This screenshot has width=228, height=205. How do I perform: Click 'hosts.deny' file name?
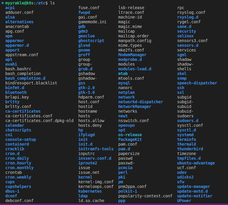point(90,125)
